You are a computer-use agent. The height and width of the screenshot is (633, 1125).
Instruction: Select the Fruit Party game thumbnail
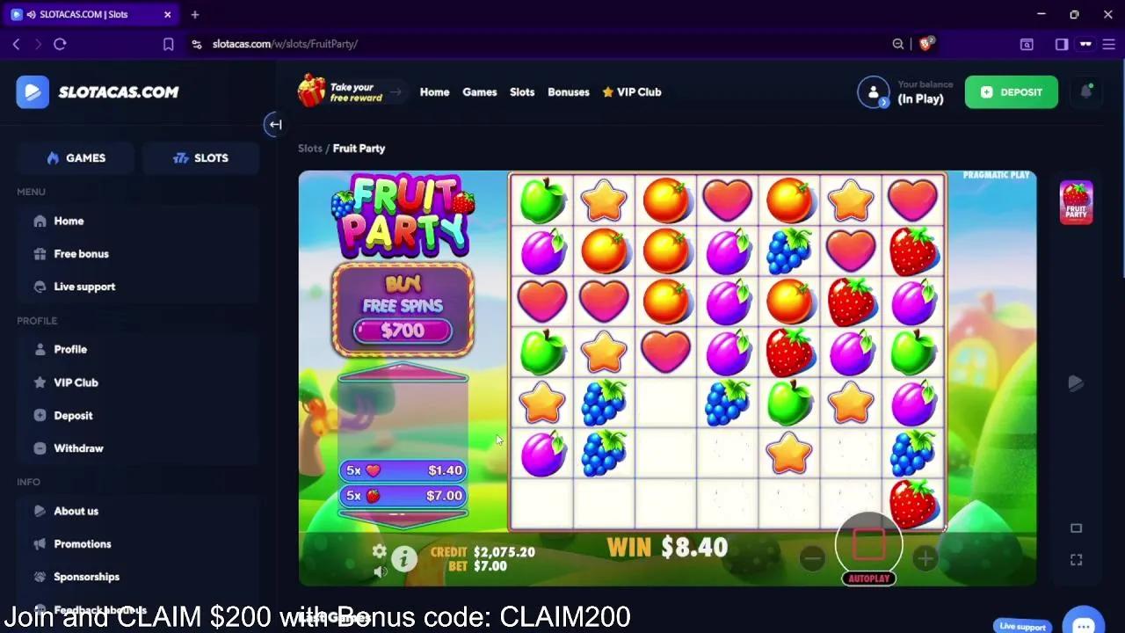pos(1076,202)
